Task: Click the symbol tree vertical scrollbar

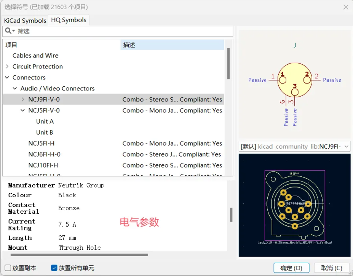Action: (228, 63)
